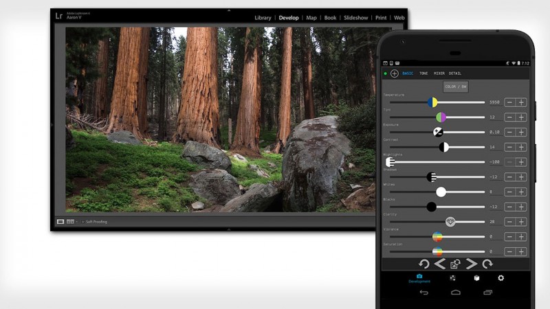This screenshot has width=550, height=309.
Task: Click the Exposure slider handle
Action: click(438, 132)
